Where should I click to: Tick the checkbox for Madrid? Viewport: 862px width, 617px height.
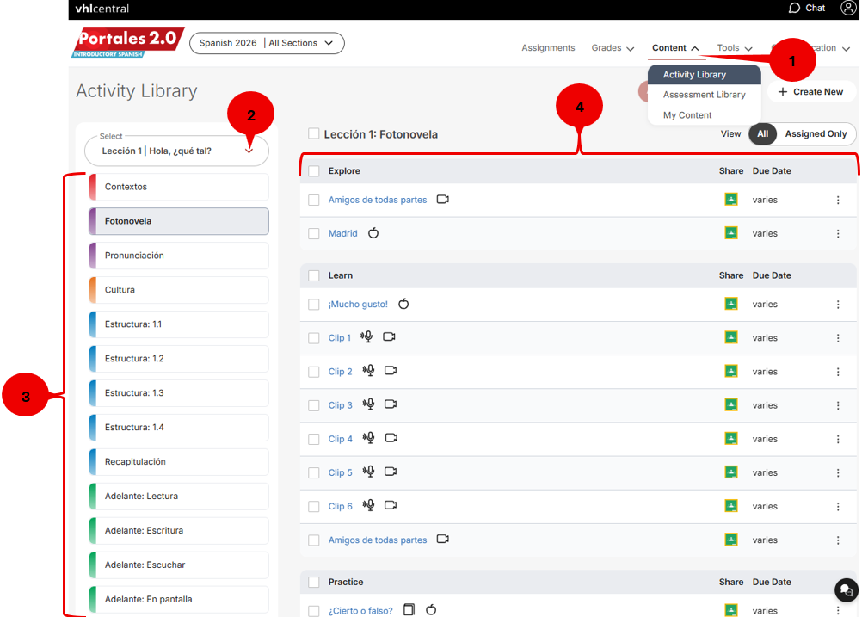[x=313, y=234]
